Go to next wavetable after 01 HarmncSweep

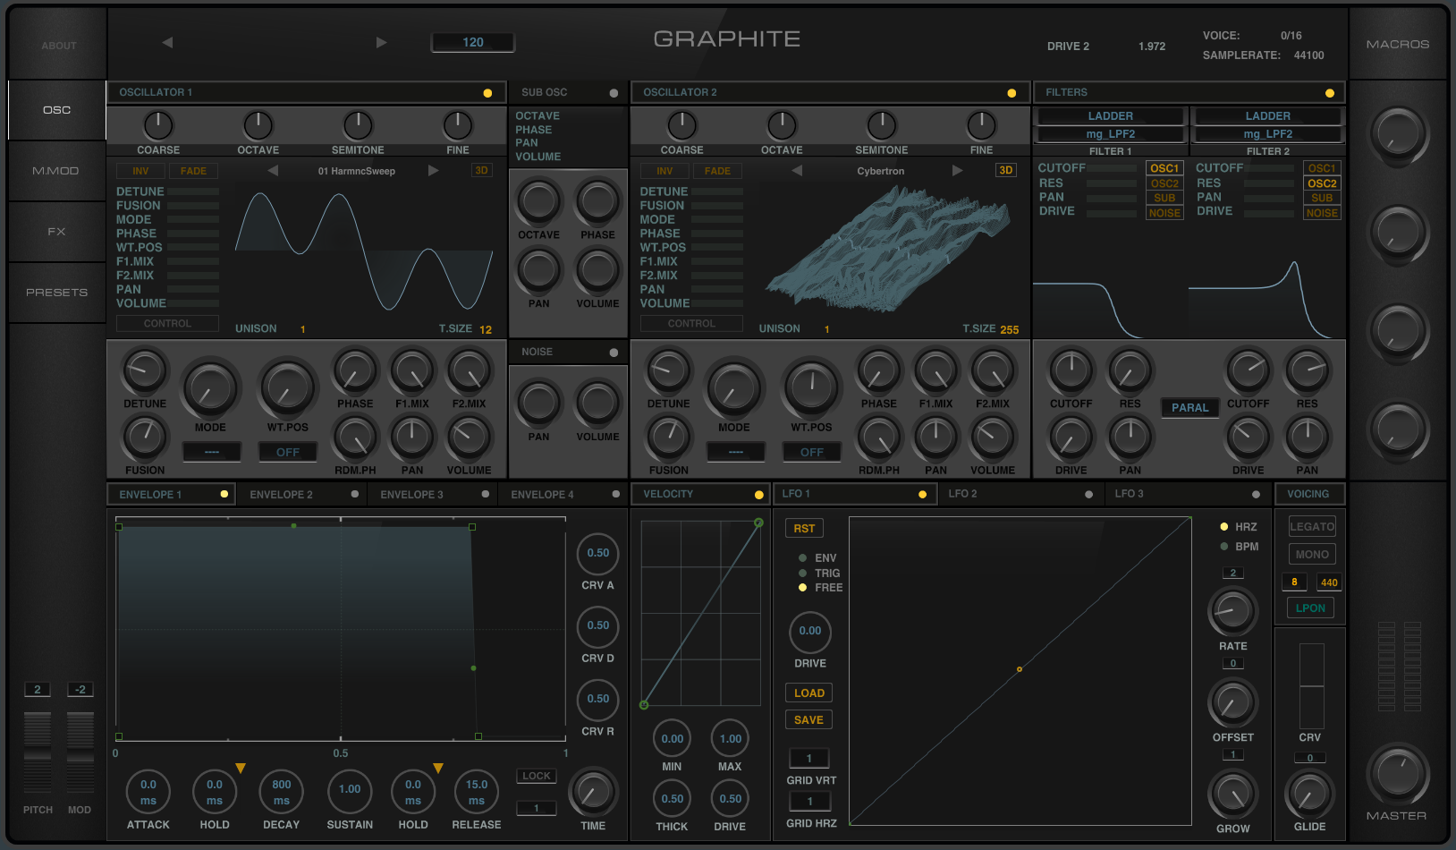tap(433, 171)
